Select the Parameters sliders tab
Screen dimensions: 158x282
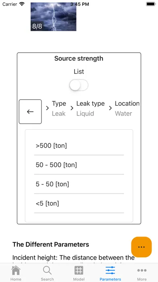pyautogui.click(x=110, y=273)
